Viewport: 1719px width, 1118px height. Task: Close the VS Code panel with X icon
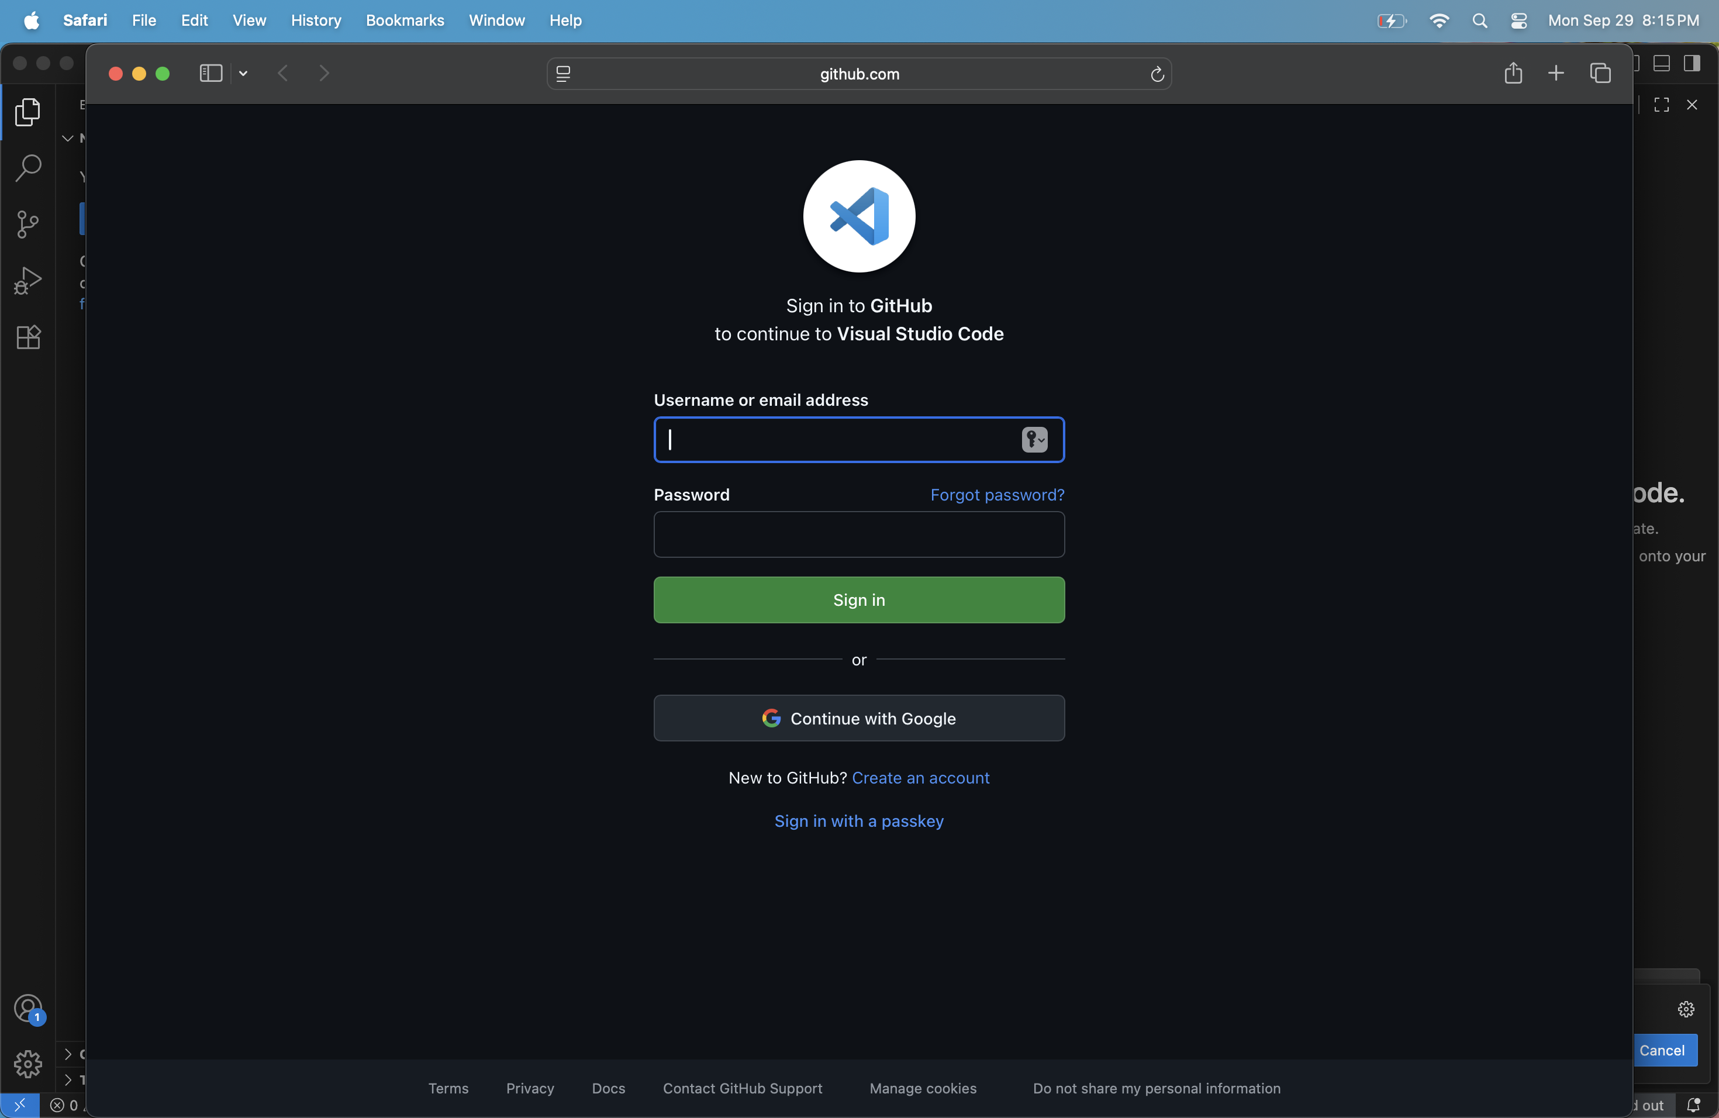[x=1692, y=105]
